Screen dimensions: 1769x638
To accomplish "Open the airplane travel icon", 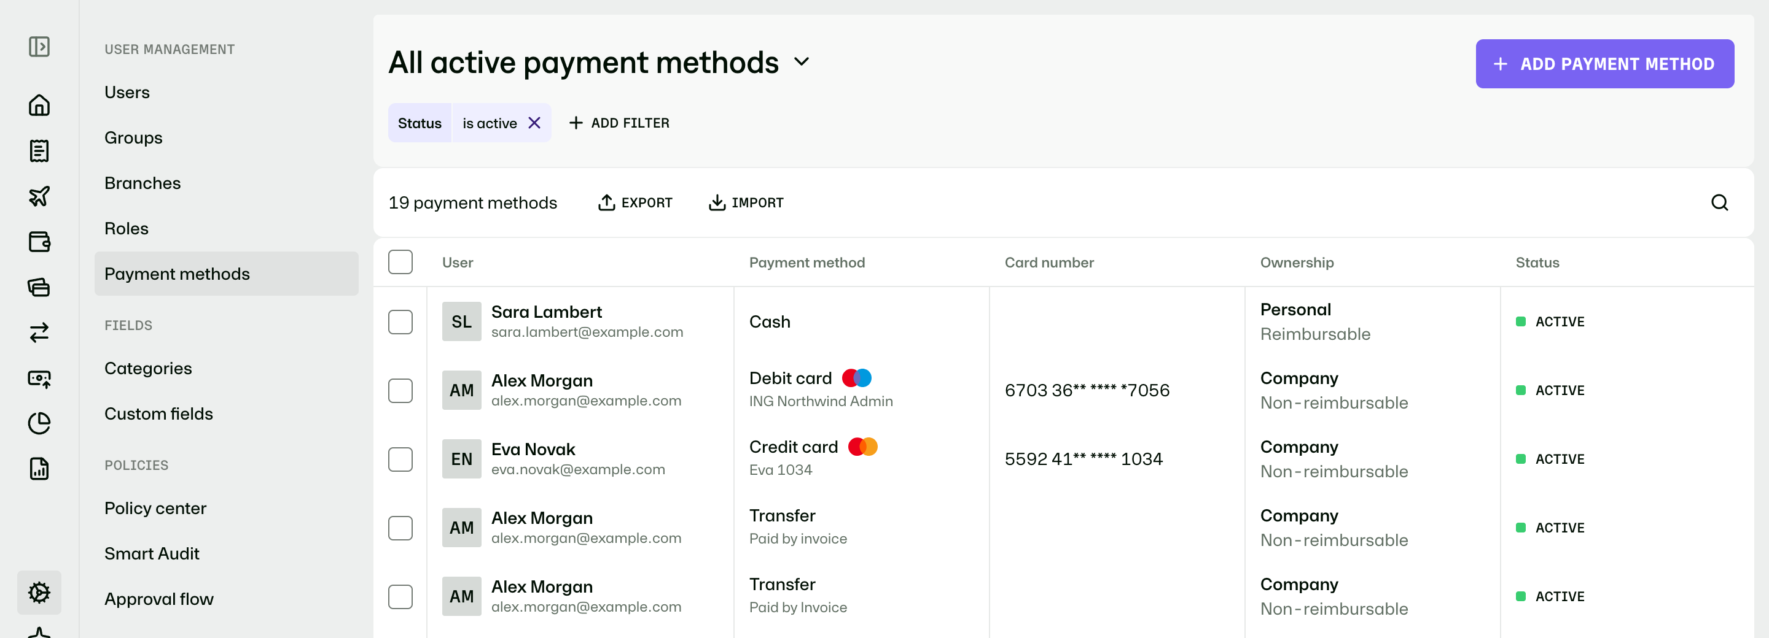I will pyautogui.click(x=39, y=196).
